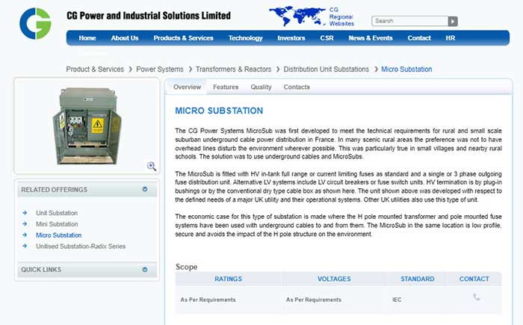Viewport: 523px width, 325px height.
Task: Expand the Quick Links panel
Action: 145,270
